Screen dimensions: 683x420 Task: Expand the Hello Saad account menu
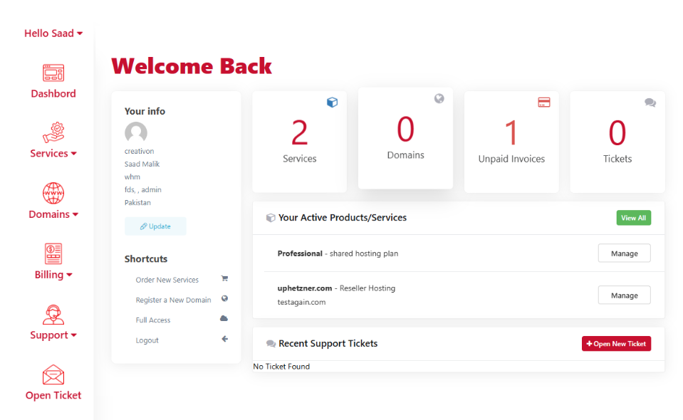tap(53, 33)
